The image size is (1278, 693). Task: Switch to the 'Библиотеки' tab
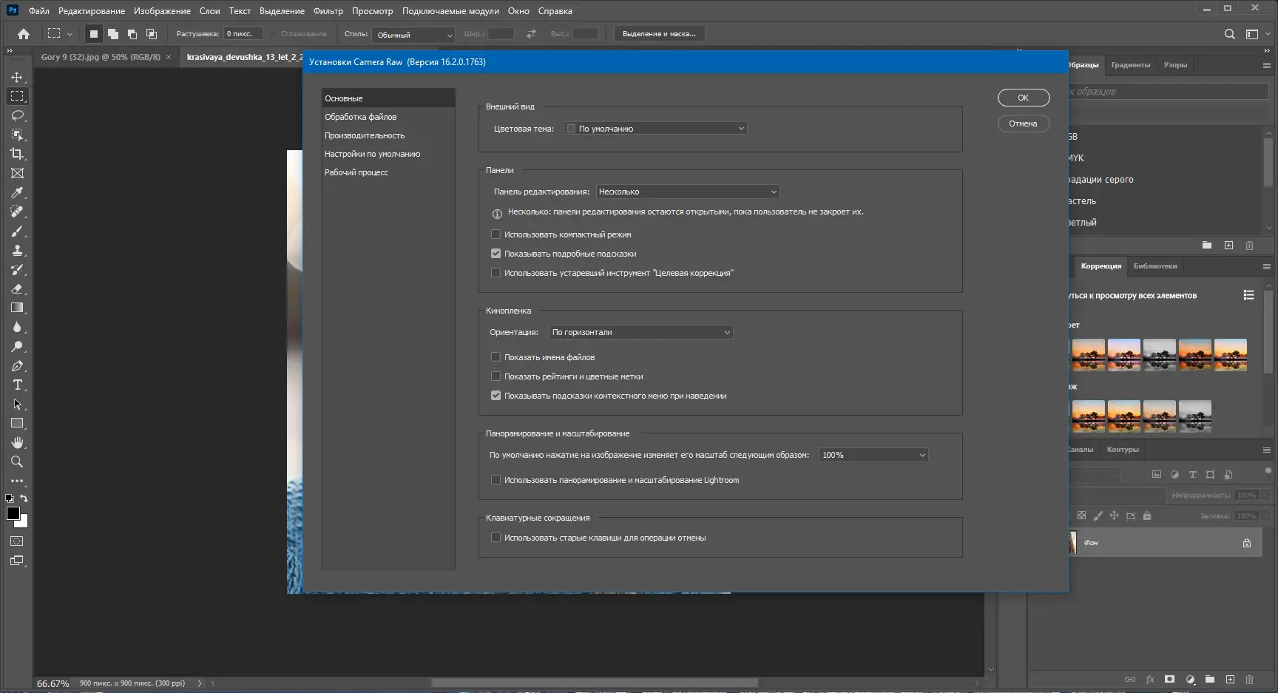(x=1155, y=266)
